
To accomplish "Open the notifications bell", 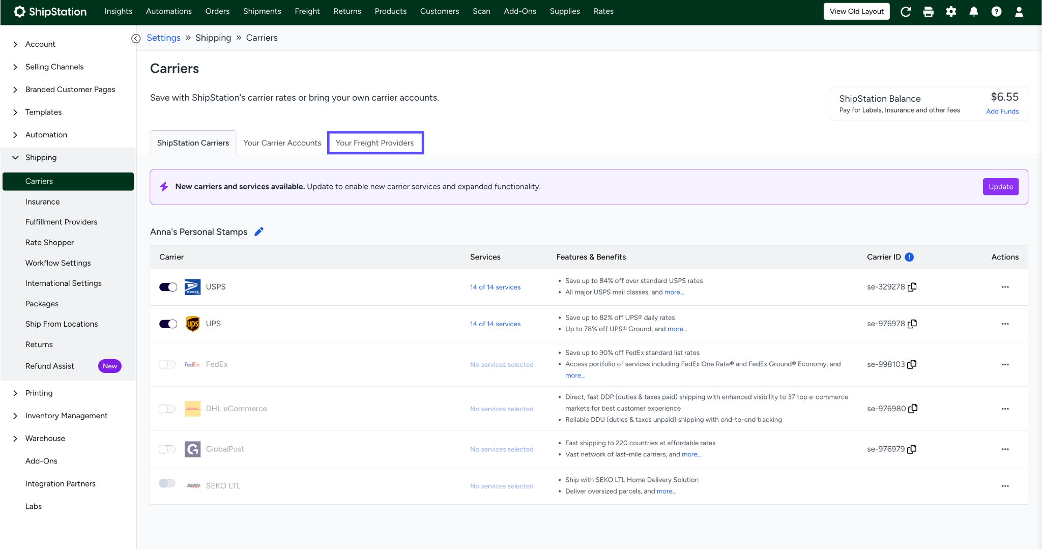I will (974, 12).
